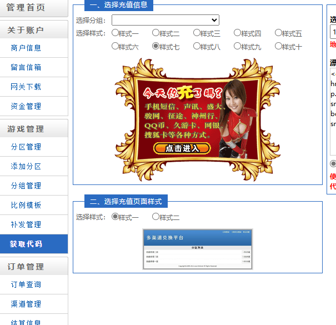This screenshot has width=336, height=325.
Task: Pick 样式六 radio button
Action: click(116, 47)
